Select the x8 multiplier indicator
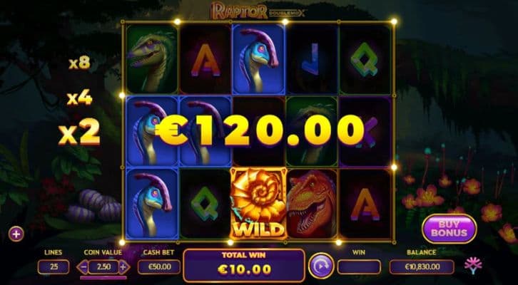Image resolution: width=518 pixels, height=285 pixels. 79,63
